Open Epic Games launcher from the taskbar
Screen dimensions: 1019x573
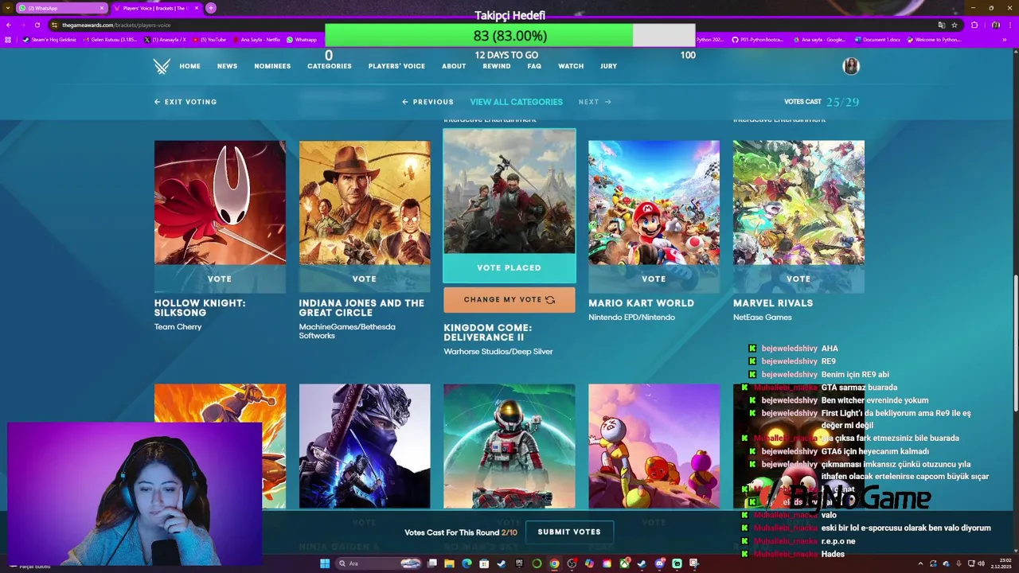tap(519, 563)
